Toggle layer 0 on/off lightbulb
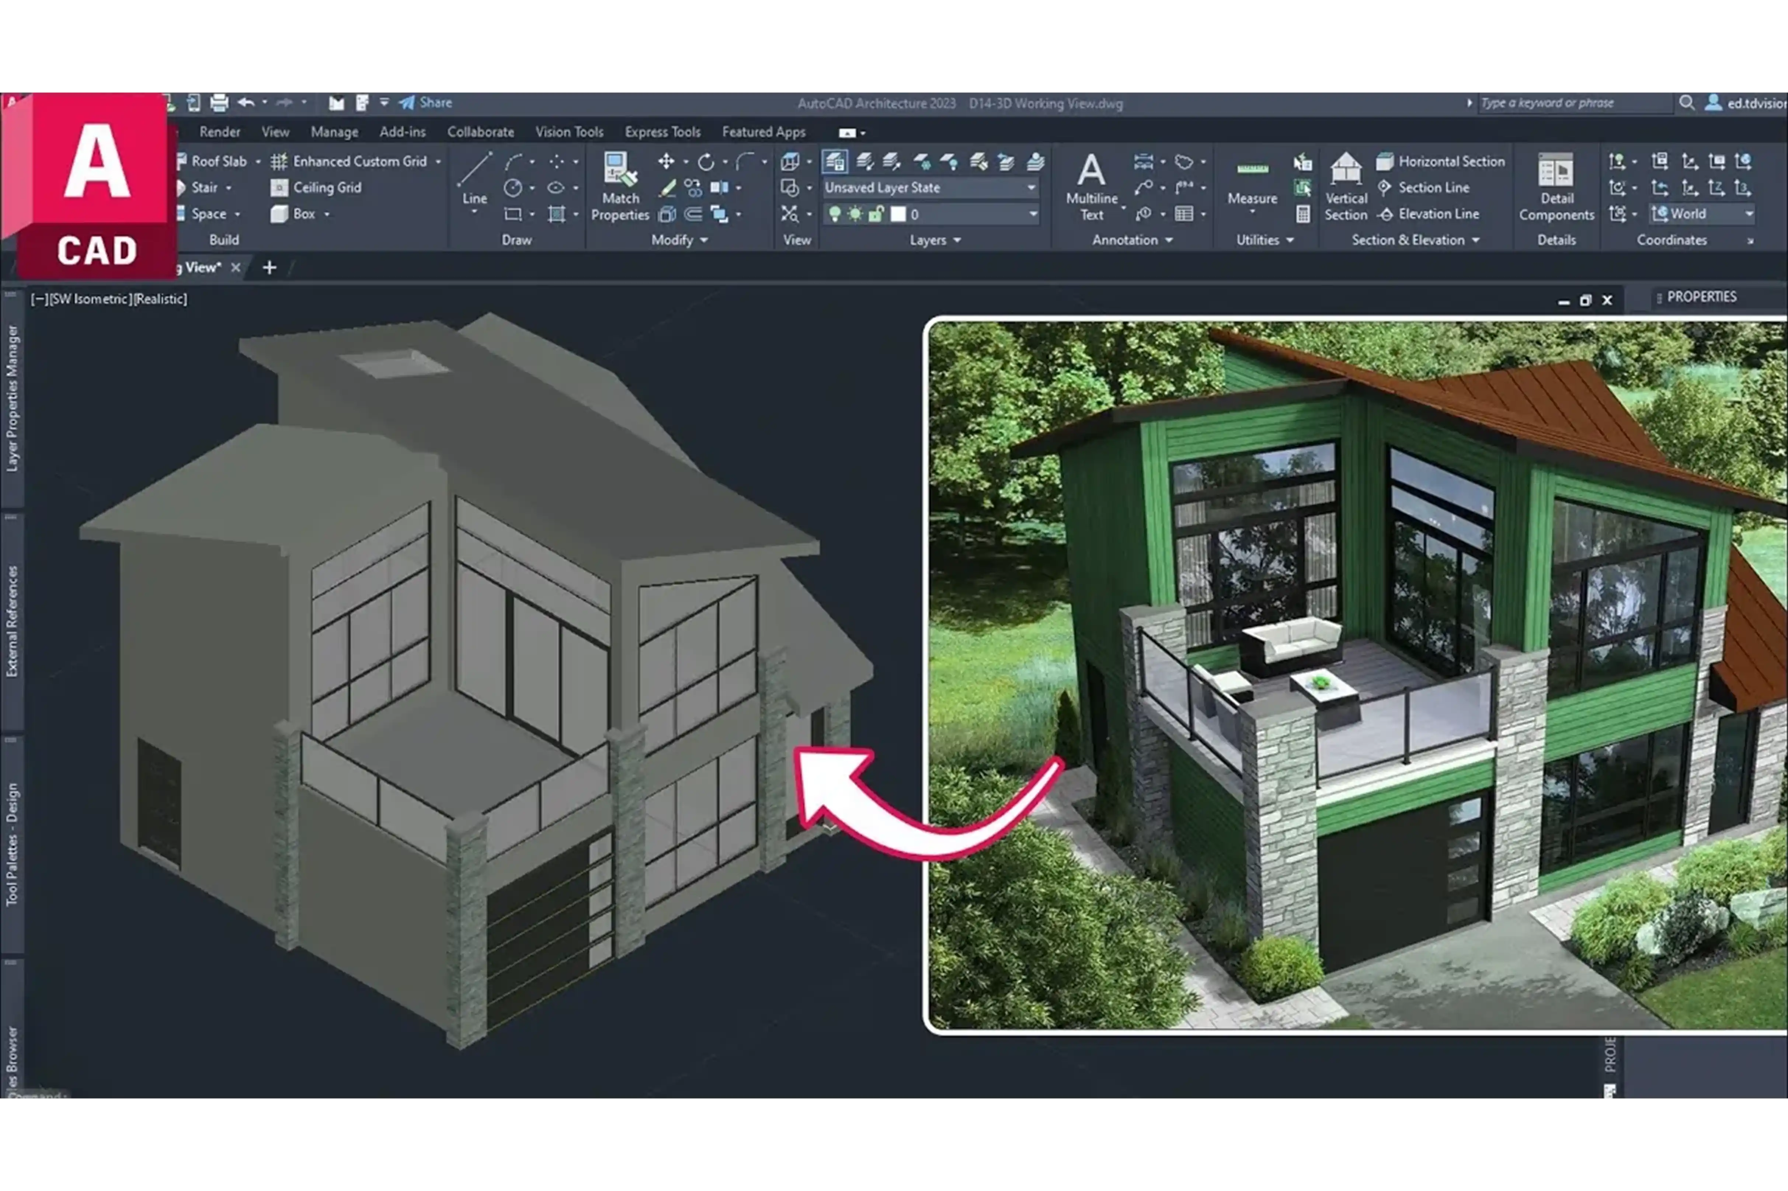The image size is (1788, 1191). (835, 214)
